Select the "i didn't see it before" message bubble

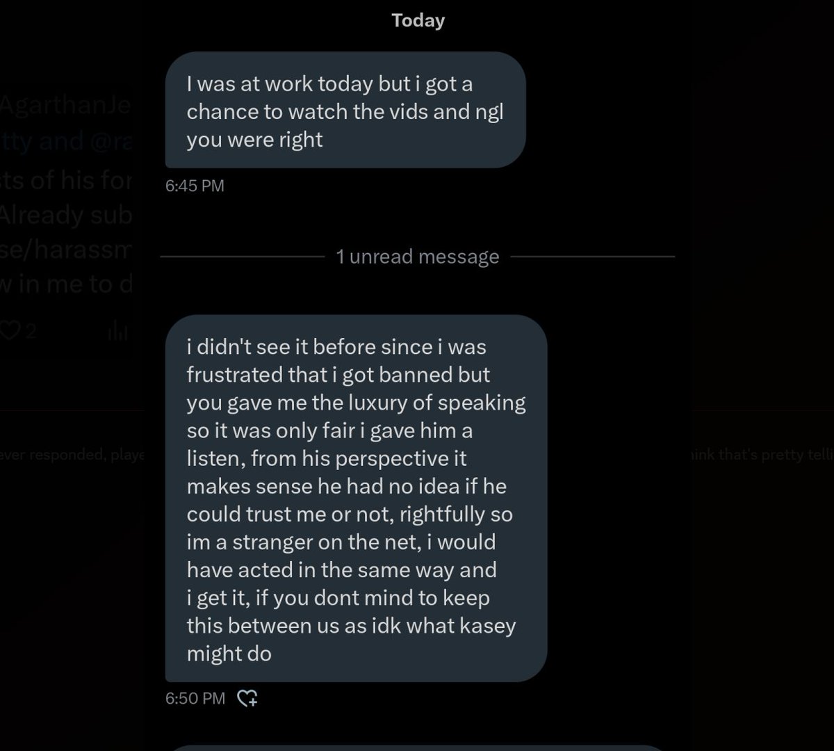pyautogui.click(x=356, y=498)
